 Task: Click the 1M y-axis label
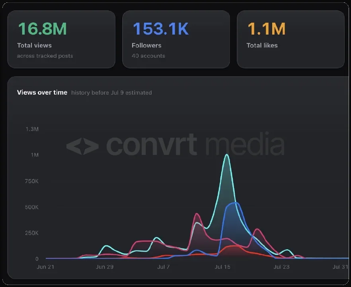point(35,155)
